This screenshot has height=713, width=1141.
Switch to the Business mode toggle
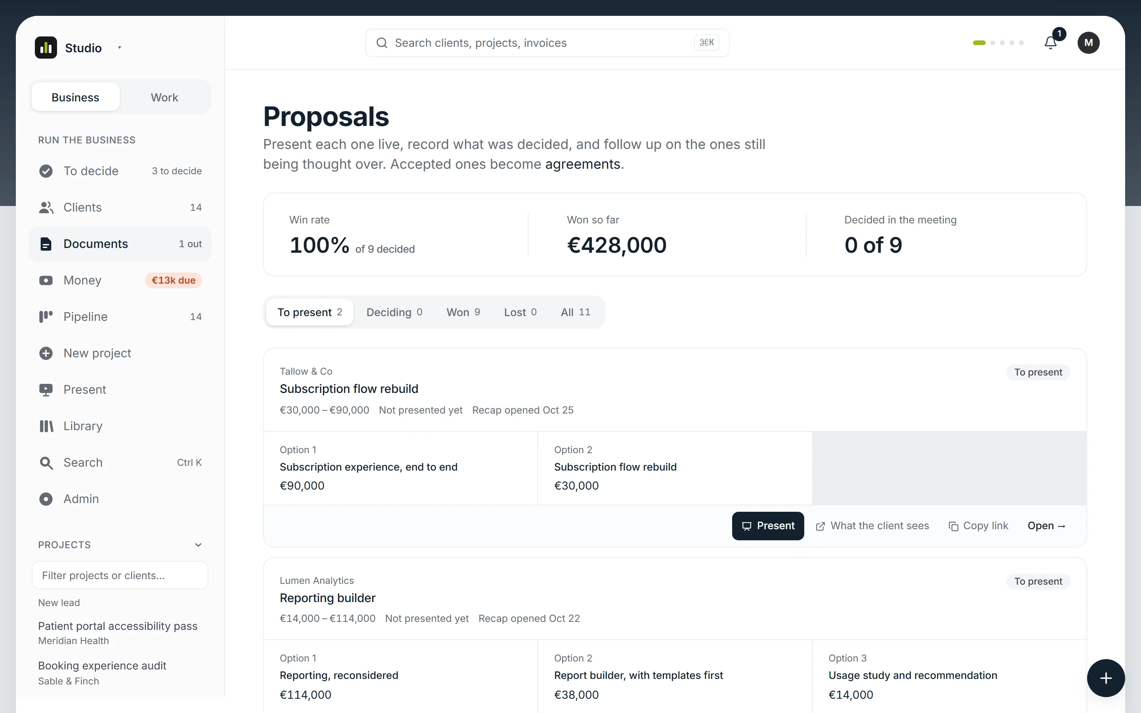[x=75, y=97]
